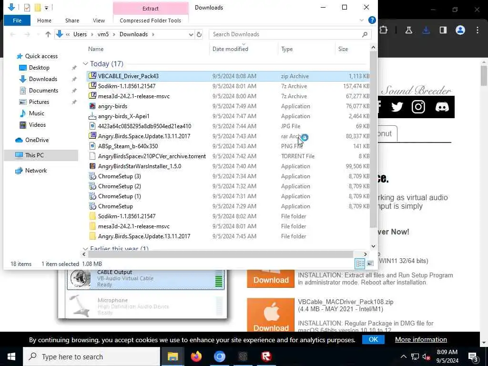This screenshot has height=366, width=488.
Task: Click the Extract contextual tab
Action: pyautogui.click(x=151, y=9)
